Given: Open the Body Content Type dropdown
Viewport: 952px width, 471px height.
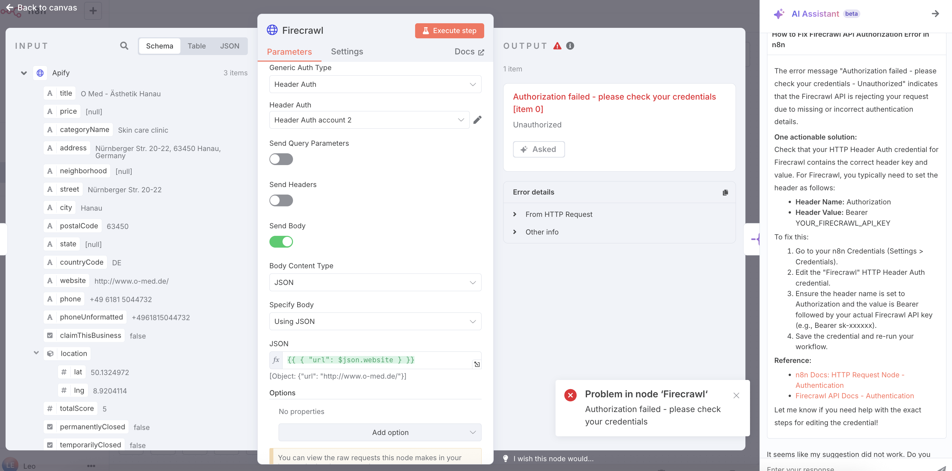Looking at the screenshot, I should click(x=375, y=282).
